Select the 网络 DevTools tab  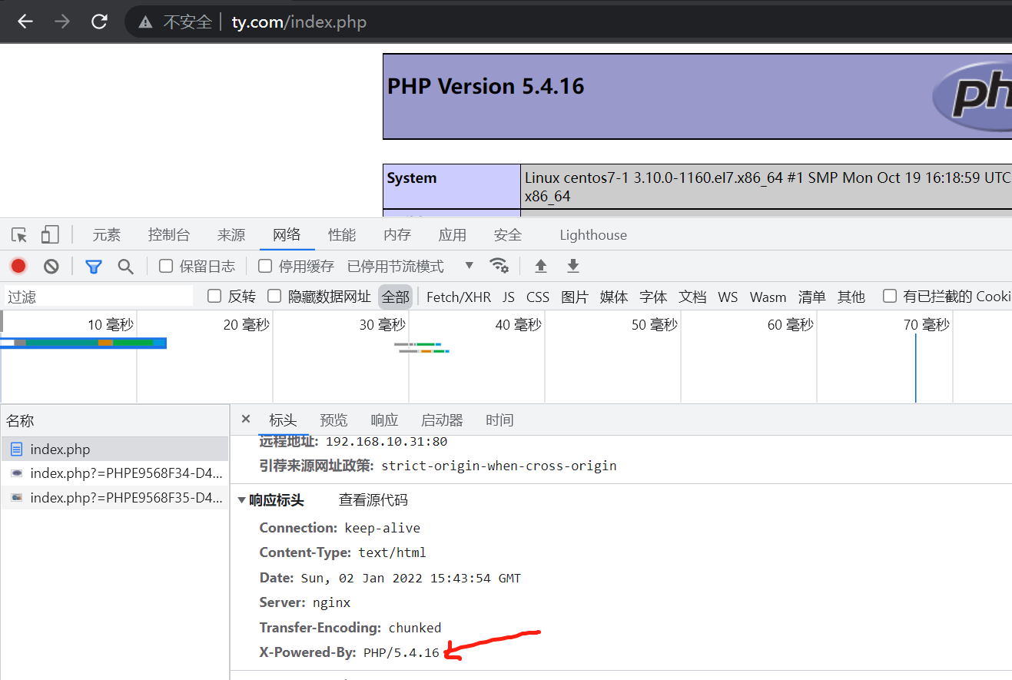(287, 235)
